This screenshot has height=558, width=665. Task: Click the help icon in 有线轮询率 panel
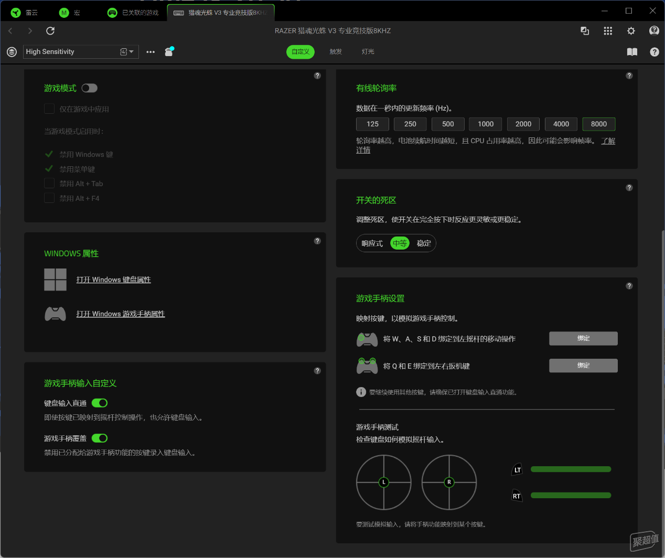(629, 76)
